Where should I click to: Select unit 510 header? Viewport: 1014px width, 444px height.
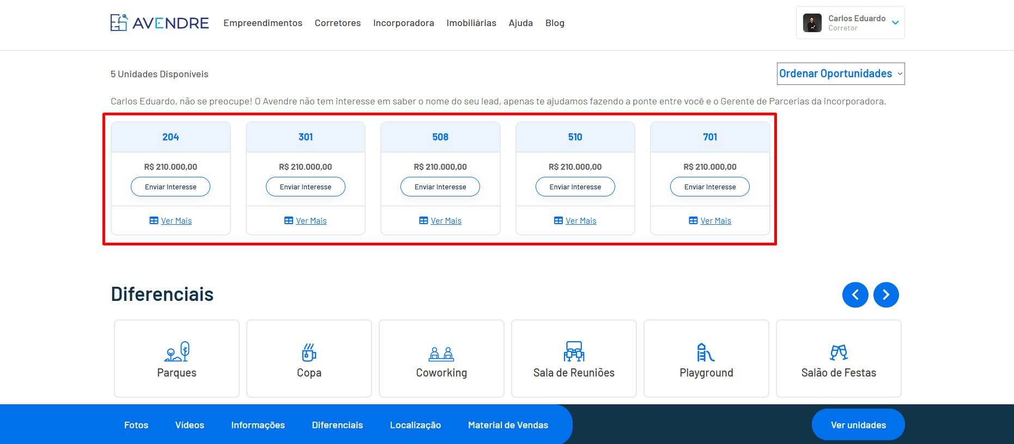click(575, 137)
